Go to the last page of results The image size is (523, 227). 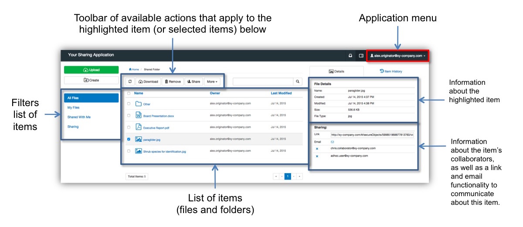299,177
